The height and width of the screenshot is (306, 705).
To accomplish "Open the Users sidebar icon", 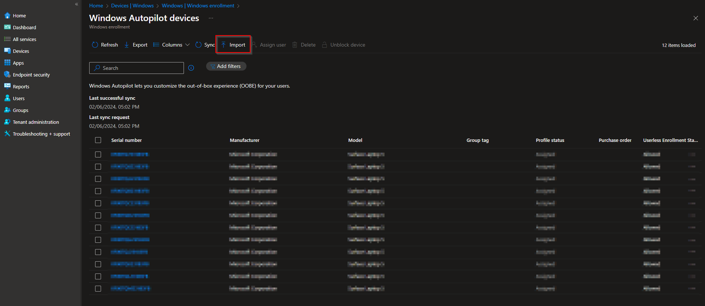I will coord(7,98).
